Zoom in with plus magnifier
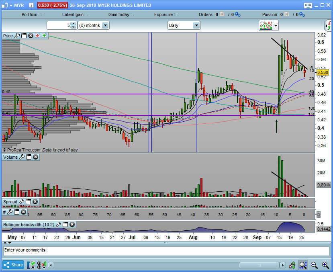Screen dimensions: 333x272 pos(325,265)
